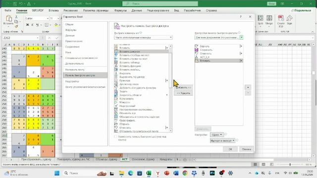
Task: Click Chrome icon on taskbar
Action: tap(185, 173)
